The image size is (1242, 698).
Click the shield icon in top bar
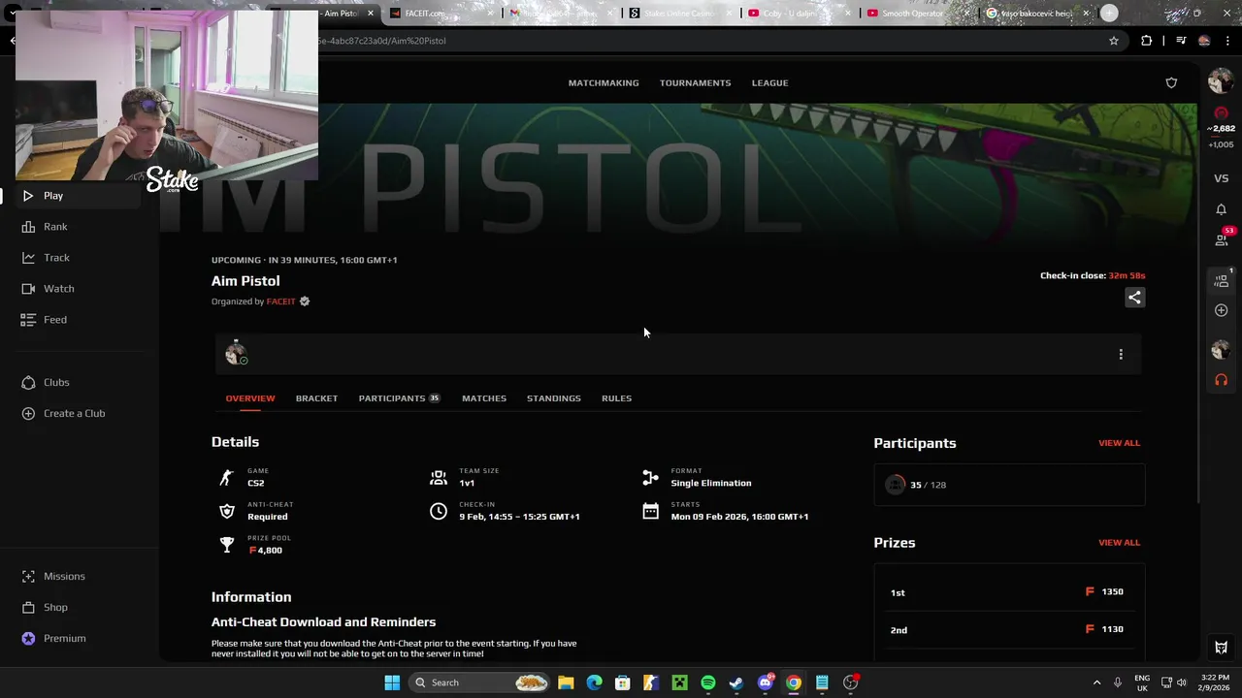[x=1171, y=83]
